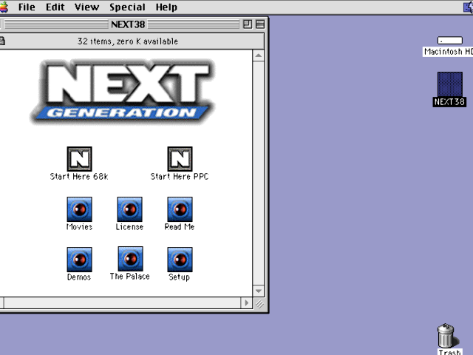473x355 pixels.
Task: Open the Special menu
Action: point(127,7)
